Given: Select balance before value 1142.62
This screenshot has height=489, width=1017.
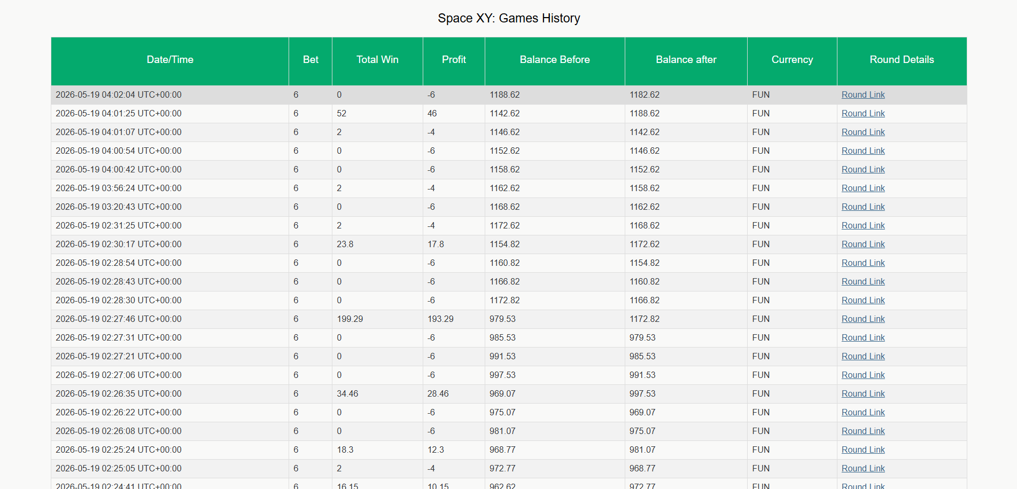Looking at the screenshot, I should click(504, 113).
